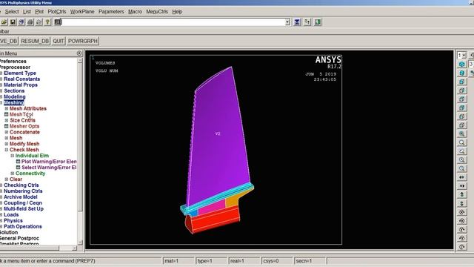474x267 pixels.
Task: Click the csys=0 status bar field
Action: 277,261
